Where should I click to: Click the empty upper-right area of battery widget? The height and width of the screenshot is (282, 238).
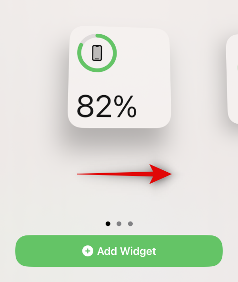pos(144,54)
